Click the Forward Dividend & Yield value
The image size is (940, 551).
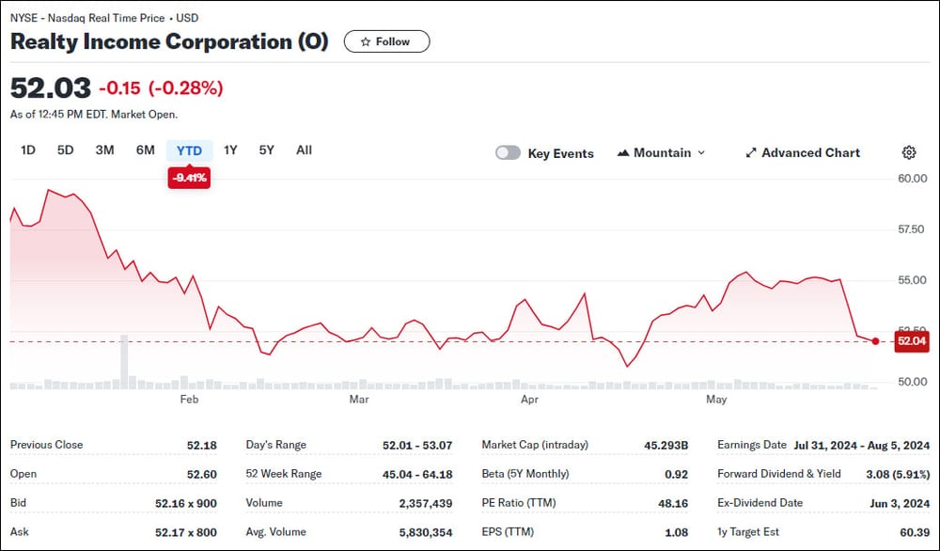[888, 474]
